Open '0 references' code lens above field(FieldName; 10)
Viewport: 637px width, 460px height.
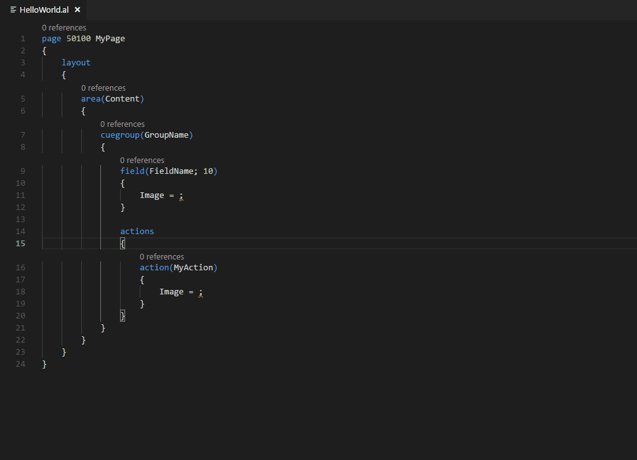(x=142, y=161)
